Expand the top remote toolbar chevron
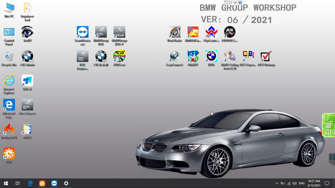 [235, 2]
